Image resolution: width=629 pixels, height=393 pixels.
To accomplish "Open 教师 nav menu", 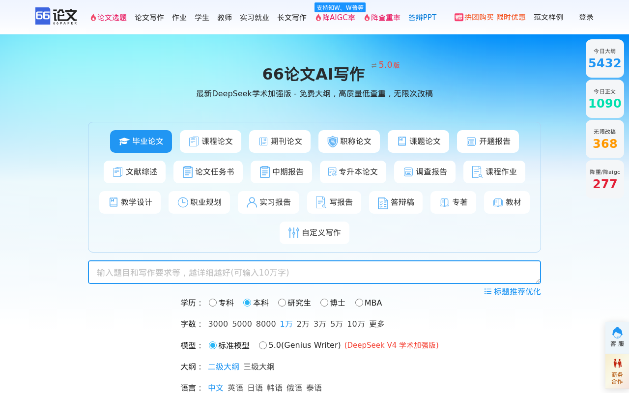I will 225,17.
